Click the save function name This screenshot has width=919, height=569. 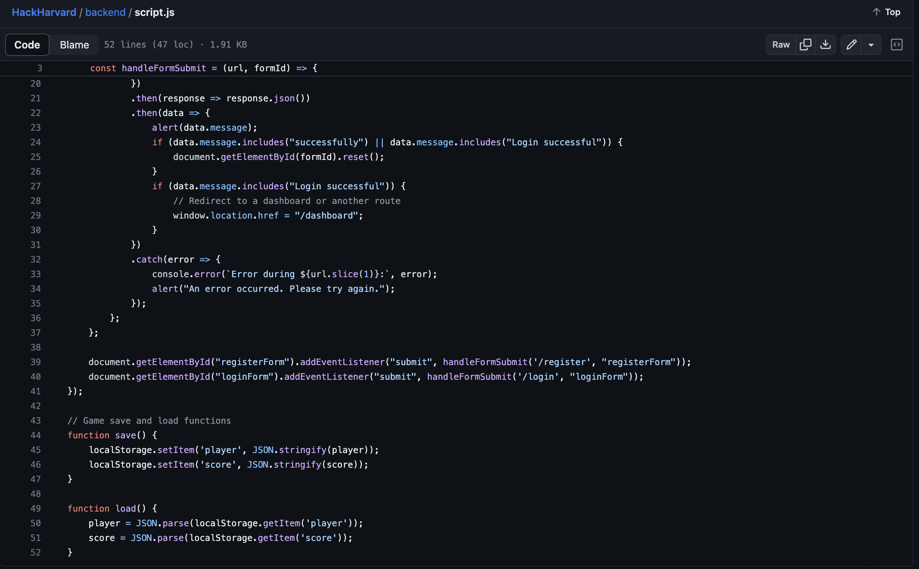125,435
